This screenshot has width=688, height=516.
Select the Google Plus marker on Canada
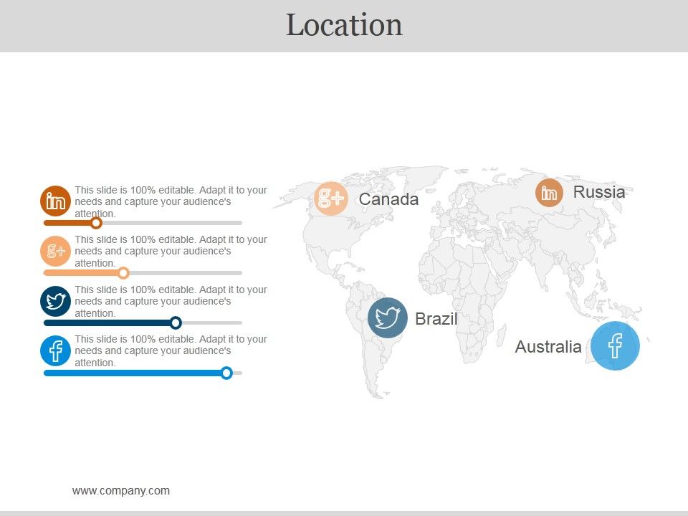click(x=331, y=199)
